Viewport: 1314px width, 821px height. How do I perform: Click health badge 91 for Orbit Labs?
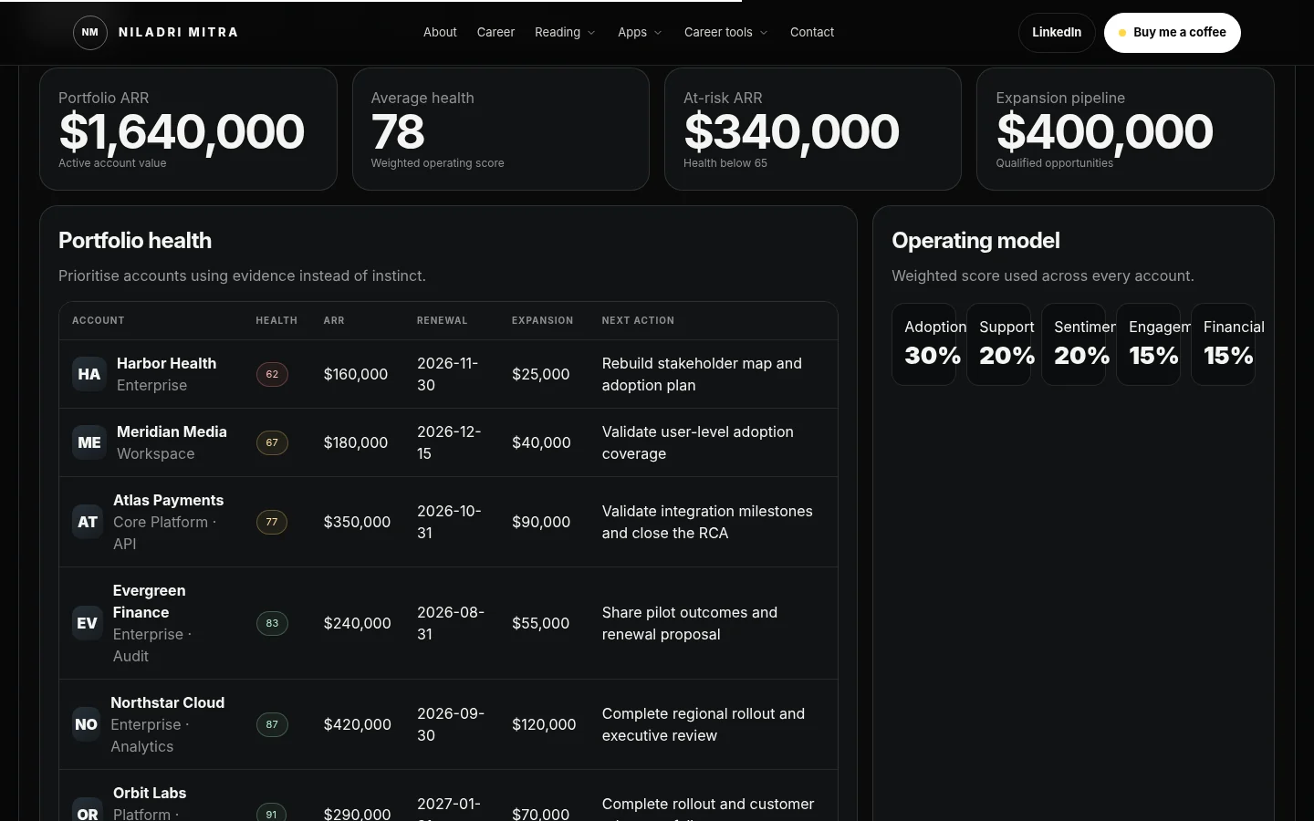click(x=271, y=814)
